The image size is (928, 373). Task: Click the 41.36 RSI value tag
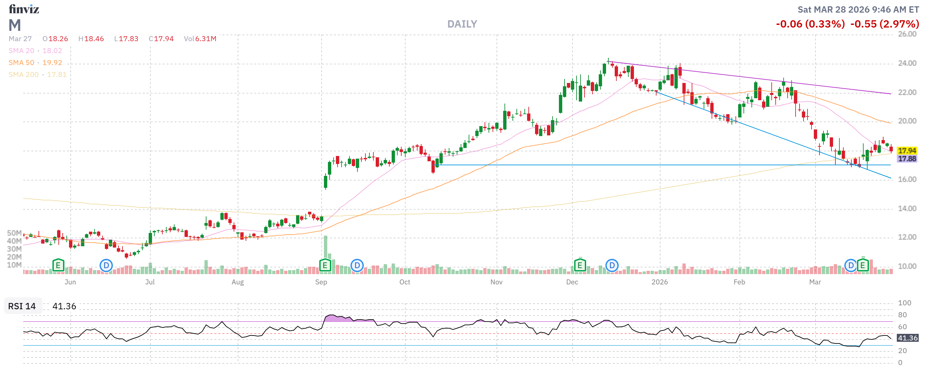pyautogui.click(x=907, y=338)
